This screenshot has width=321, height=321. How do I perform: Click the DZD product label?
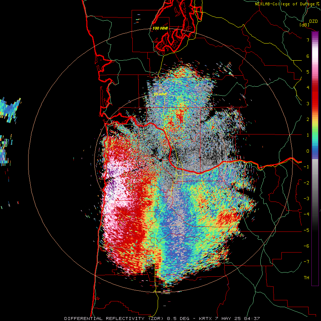tap(313, 21)
